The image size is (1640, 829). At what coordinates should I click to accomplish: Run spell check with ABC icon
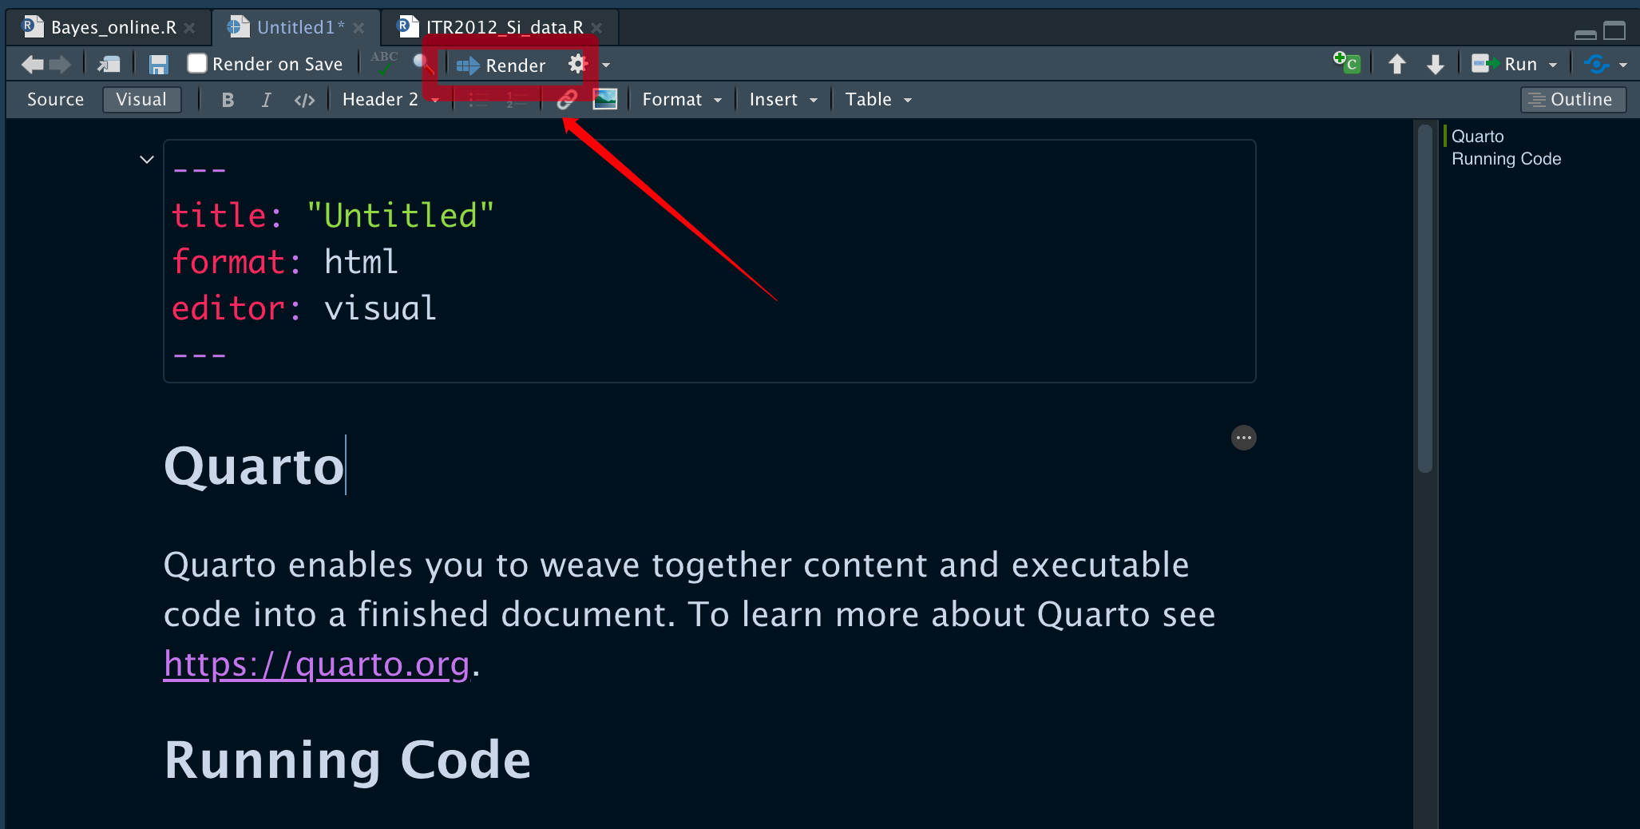coord(384,63)
